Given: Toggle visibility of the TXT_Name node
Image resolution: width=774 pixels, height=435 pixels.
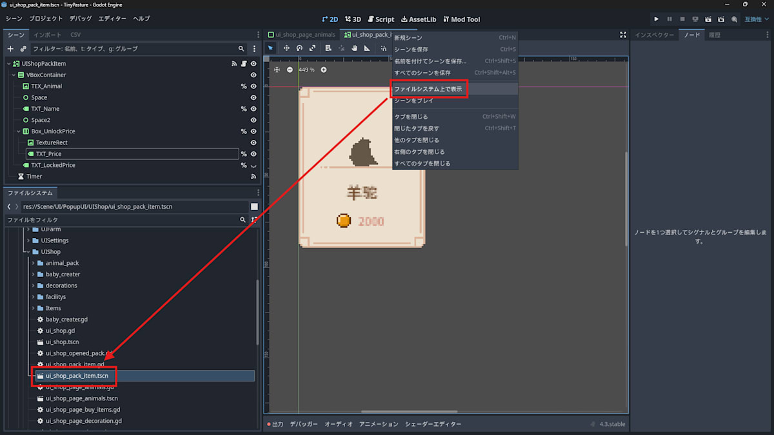Looking at the screenshot, I should tap(253, 109).
